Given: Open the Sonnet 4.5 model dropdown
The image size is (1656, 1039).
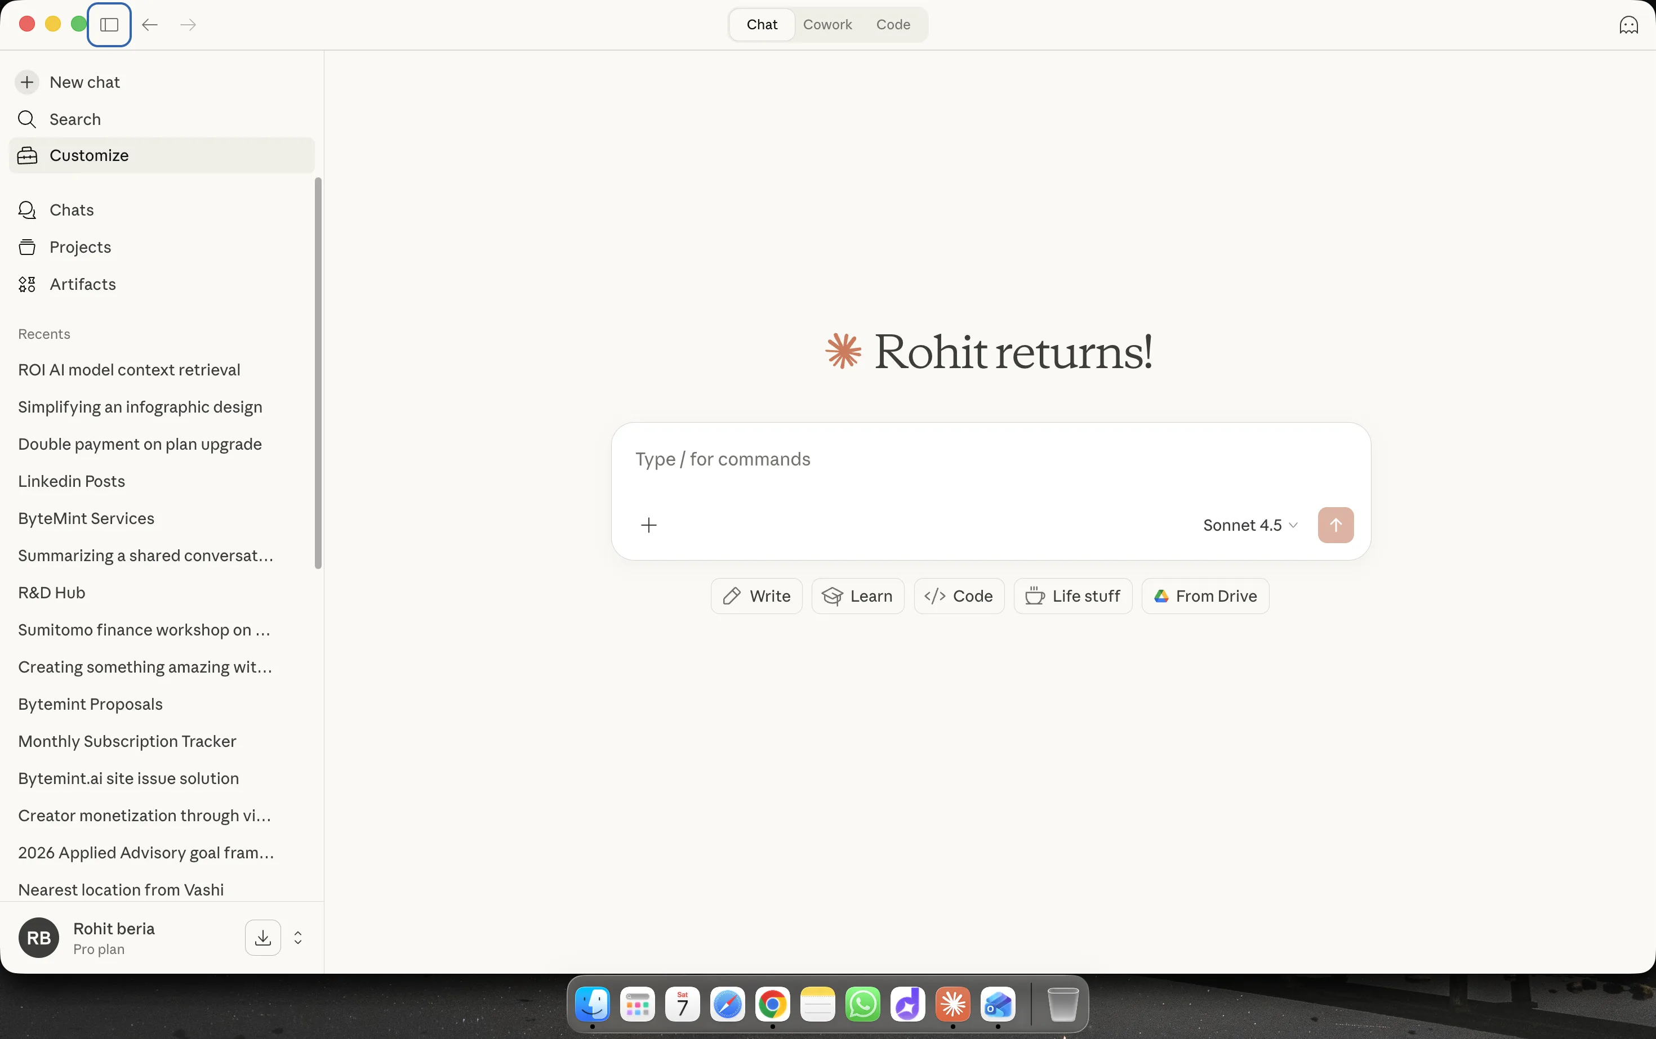Looking at the screenshot, I should [1250, 526].
